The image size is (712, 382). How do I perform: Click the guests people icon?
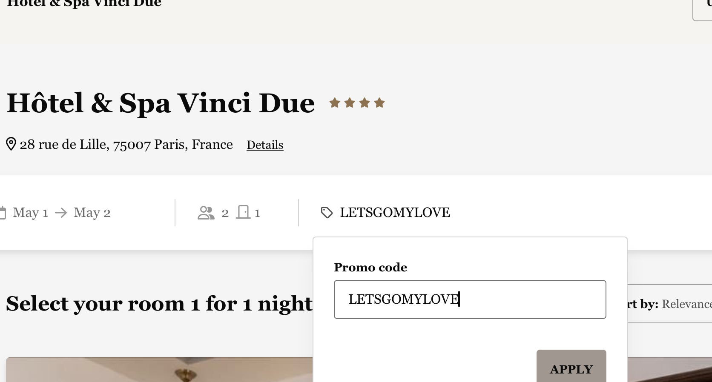(206, 212)
